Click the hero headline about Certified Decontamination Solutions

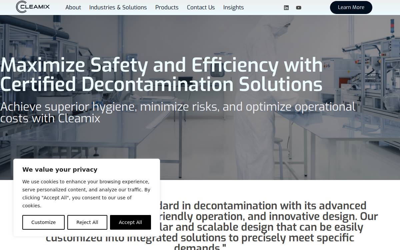point(161,74)
